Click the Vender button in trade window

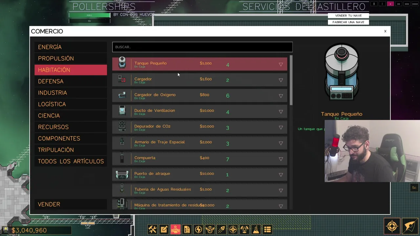(71, 204)
